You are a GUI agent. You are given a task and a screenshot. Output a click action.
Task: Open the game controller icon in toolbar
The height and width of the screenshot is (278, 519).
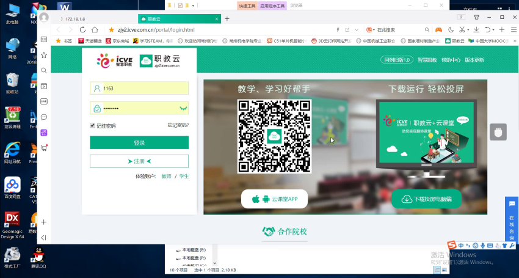[x=438, y=29]
